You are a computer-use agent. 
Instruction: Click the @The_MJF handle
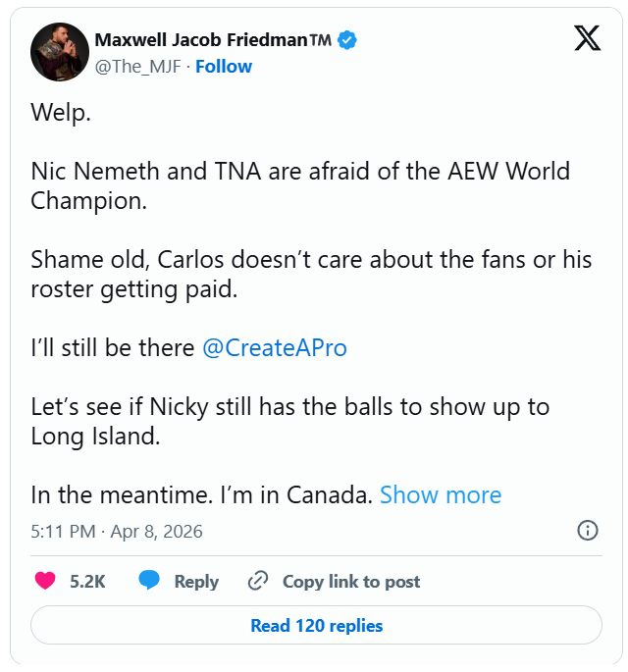(x=137, y=66)
